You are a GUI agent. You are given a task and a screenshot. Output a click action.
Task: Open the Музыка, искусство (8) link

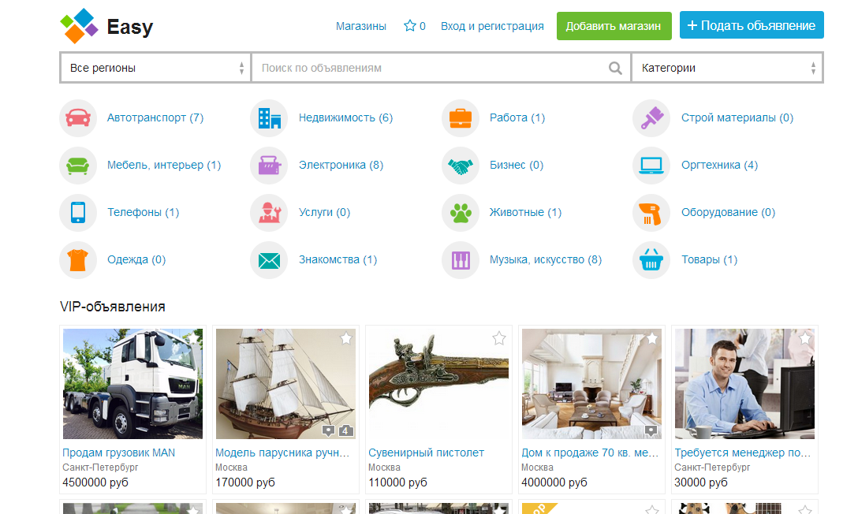546,259
